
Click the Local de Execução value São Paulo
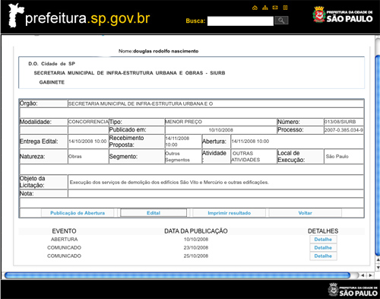337,157
